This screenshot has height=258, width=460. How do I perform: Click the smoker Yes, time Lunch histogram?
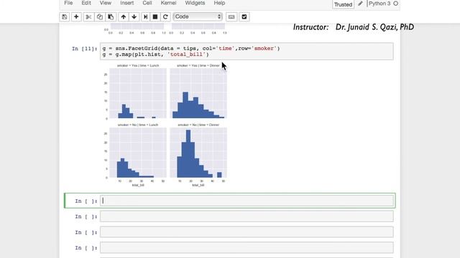coord(138,93)
